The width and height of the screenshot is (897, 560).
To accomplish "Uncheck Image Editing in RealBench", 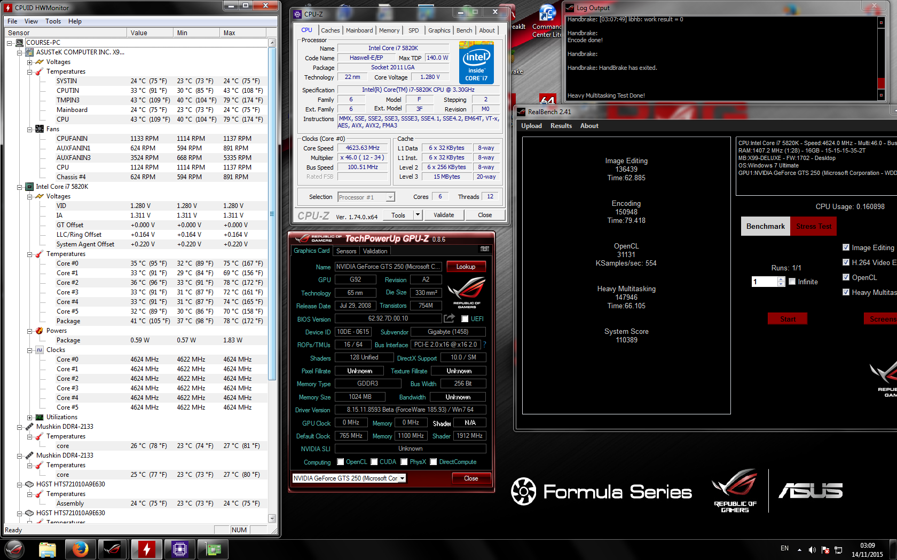I will click(x=846, y=247).
